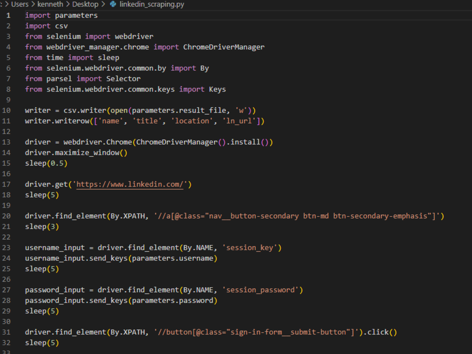The height and width of the screenshot is (354, 472).
Task: Expand chevron between Users and kenneth
Action: (33, 4)
